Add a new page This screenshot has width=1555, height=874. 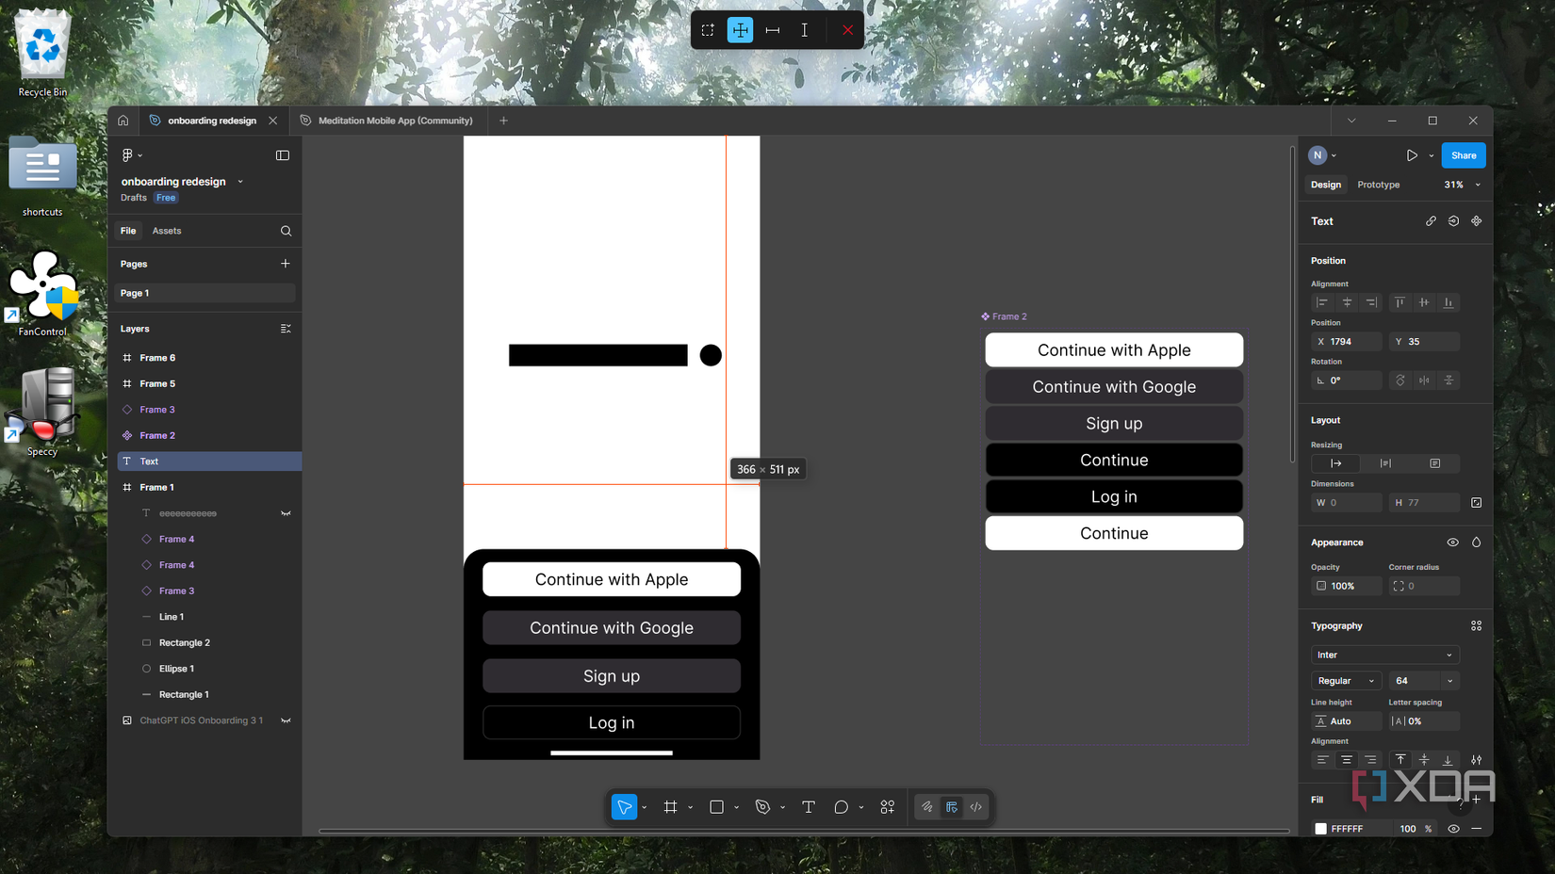[286, 264]
